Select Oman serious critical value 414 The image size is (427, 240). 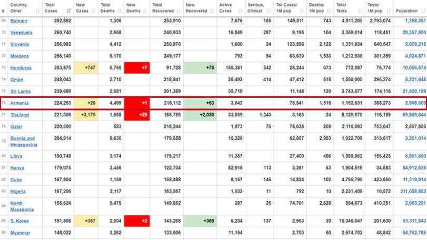267,79
